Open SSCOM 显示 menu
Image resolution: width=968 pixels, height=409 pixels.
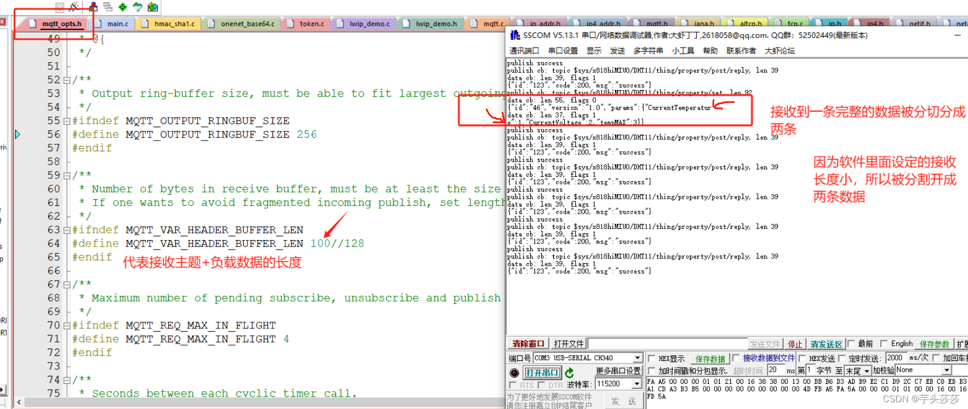tap(594, 51)
